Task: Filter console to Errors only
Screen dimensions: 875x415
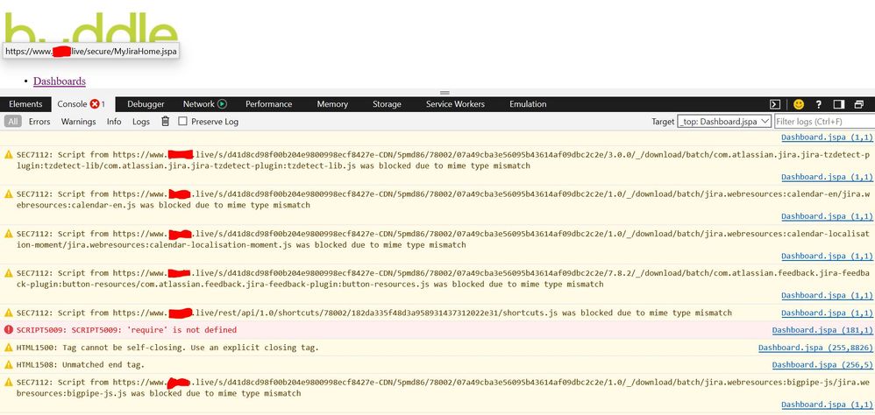Action: point(39,122)
